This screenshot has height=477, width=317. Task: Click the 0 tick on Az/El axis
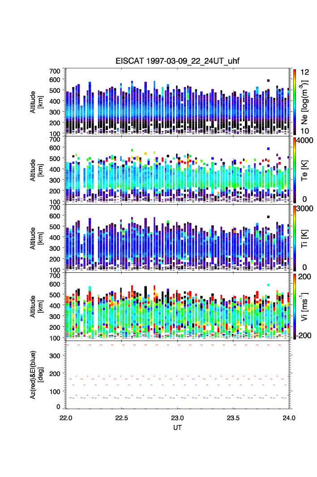(58, 407)
